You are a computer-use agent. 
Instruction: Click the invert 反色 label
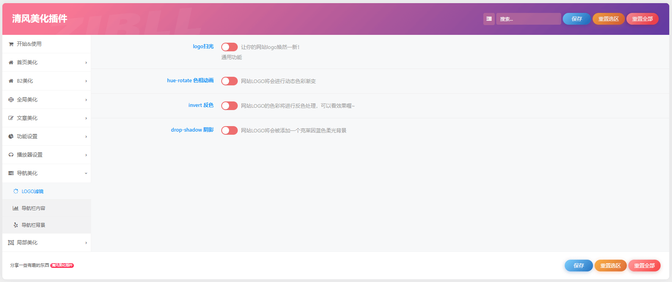(201, 105)
